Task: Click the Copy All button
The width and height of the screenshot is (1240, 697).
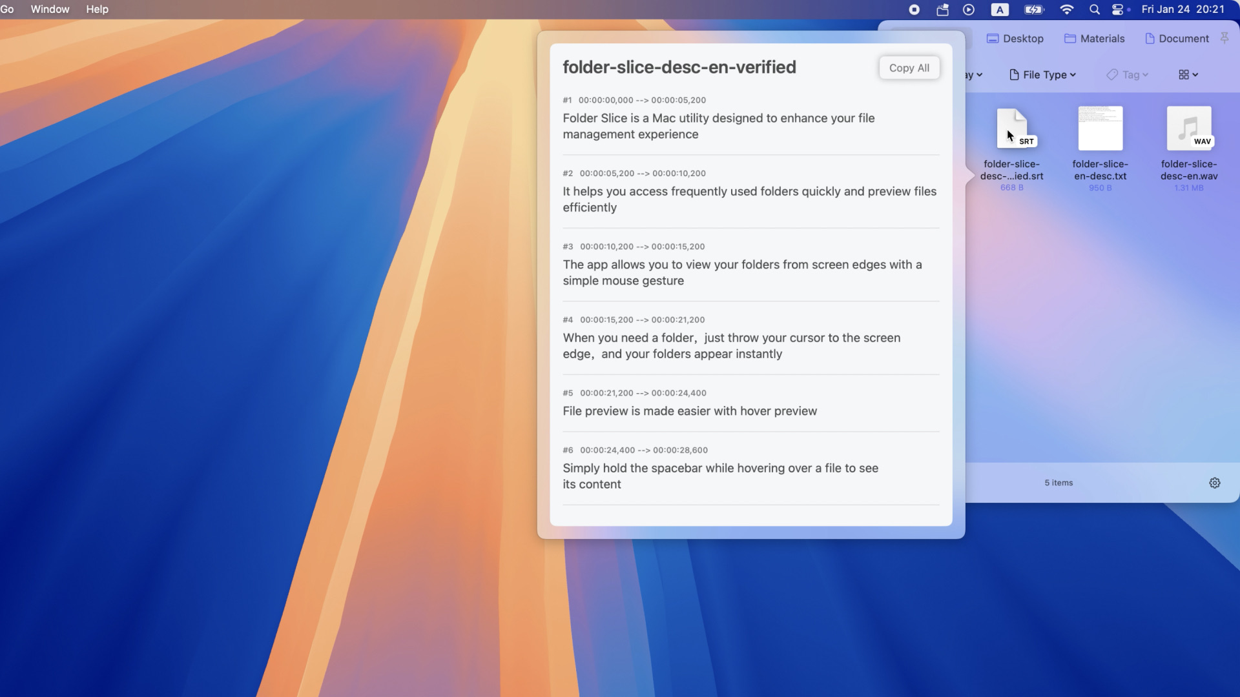Action: click(909, 68)
